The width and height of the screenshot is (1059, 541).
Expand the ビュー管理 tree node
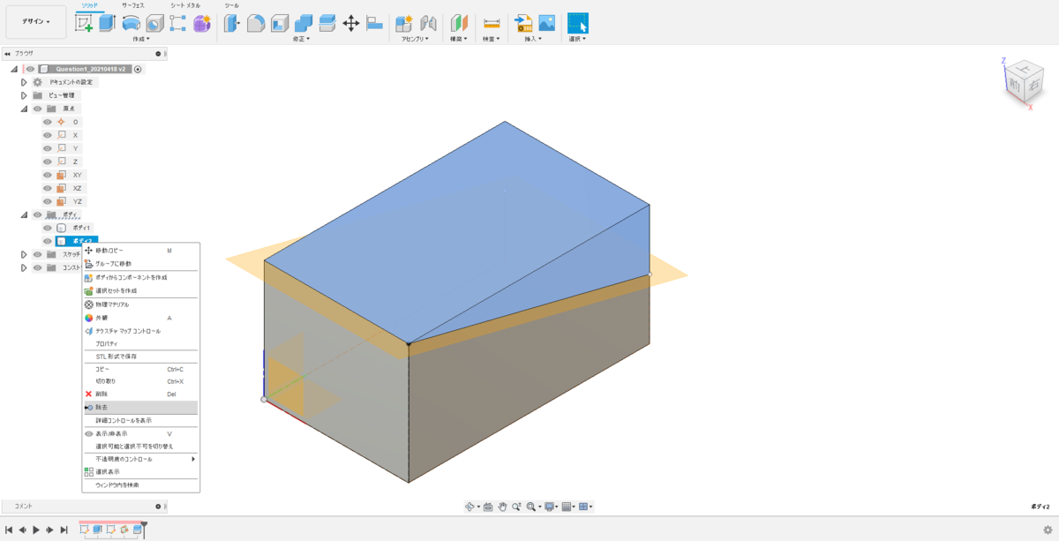[x=25, y=95]
